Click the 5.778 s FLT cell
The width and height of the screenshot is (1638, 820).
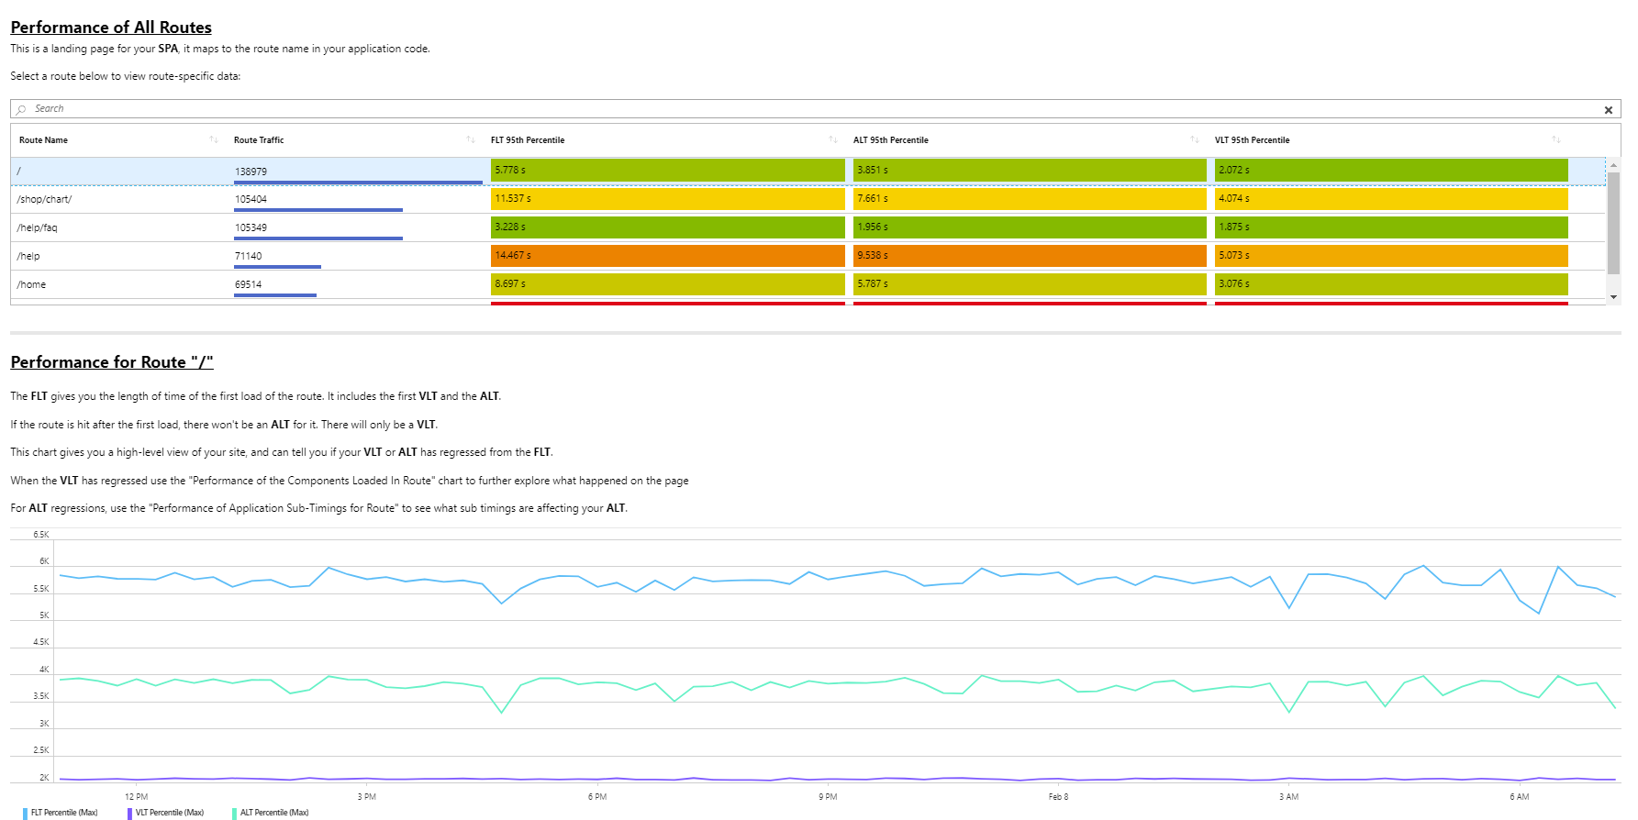668,170
